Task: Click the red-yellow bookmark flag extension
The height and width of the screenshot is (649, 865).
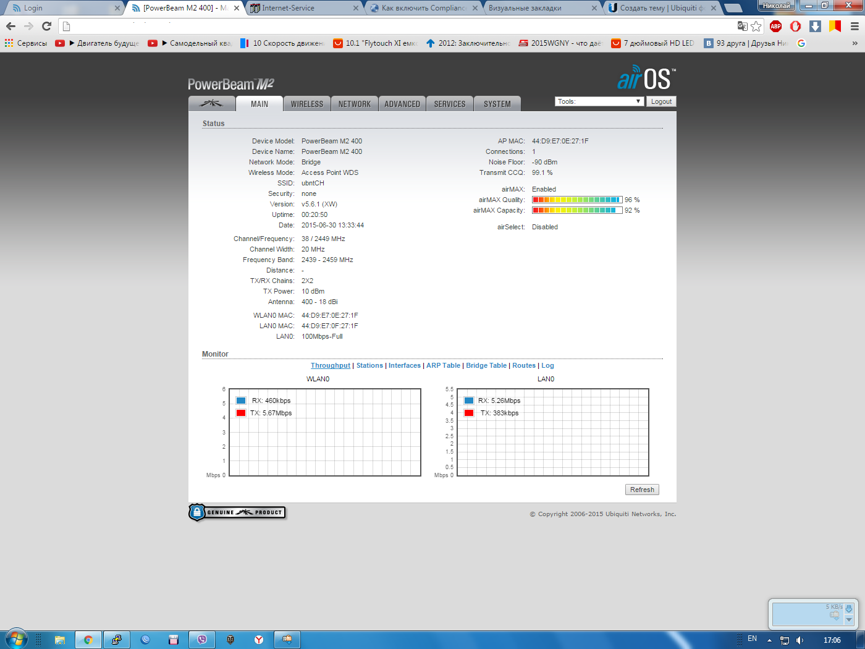Action: point(835,26)
